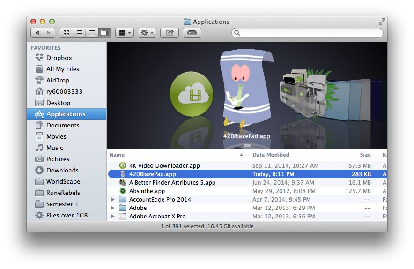
Task: Open the item arrangement dropdown
Action: [x=125, y=33]
